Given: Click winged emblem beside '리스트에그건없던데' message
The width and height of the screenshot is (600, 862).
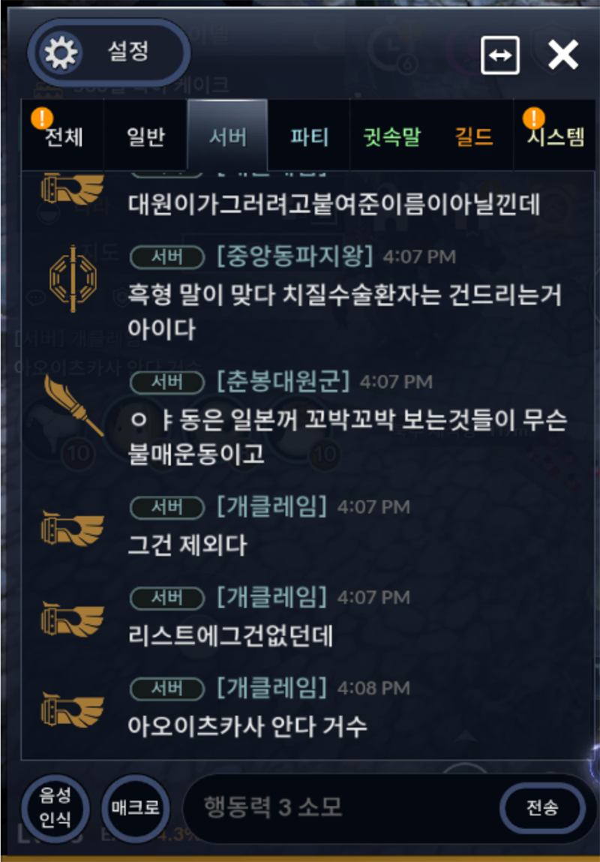Looking at the screenshot, I should click(73, 619).
